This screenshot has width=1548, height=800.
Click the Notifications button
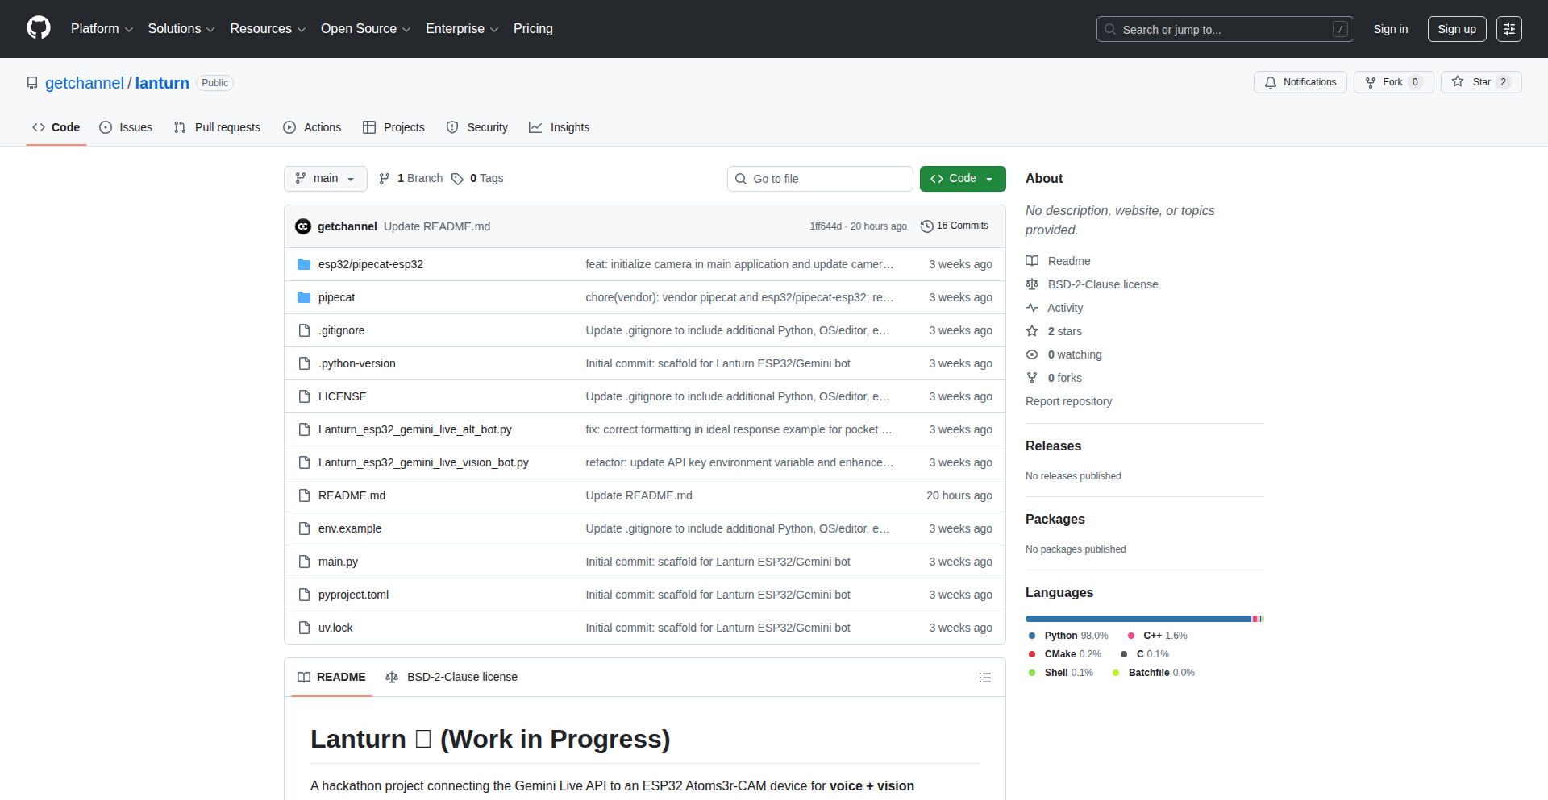1300,82
